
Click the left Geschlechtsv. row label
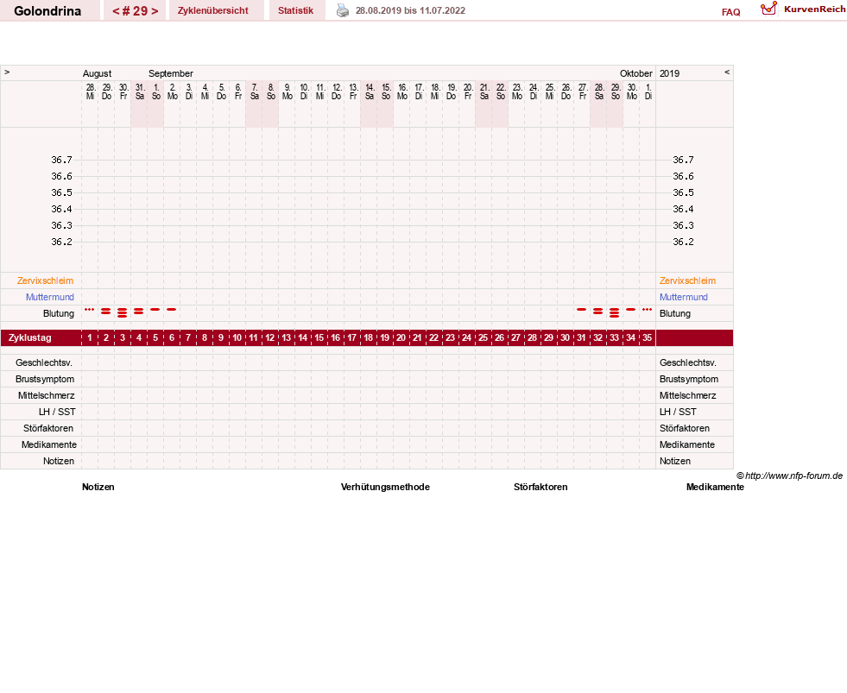(x=44, y=363)
